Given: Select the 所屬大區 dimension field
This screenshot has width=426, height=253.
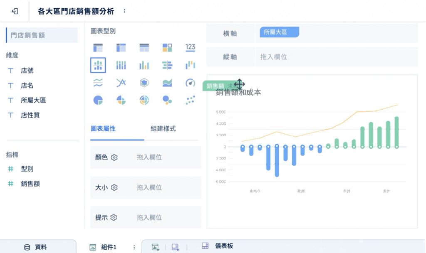Looking at the screenshot, I should (33, 101).
